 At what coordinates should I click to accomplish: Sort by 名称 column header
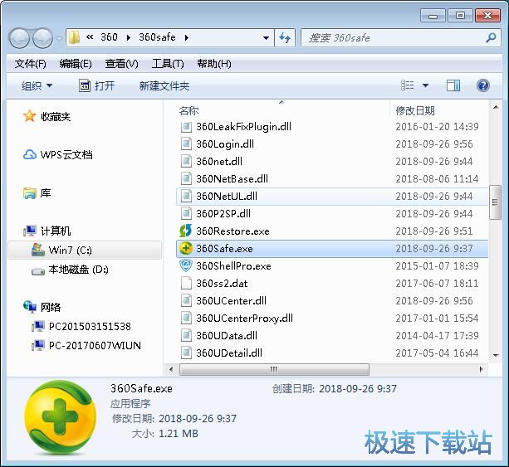point(188,110)
